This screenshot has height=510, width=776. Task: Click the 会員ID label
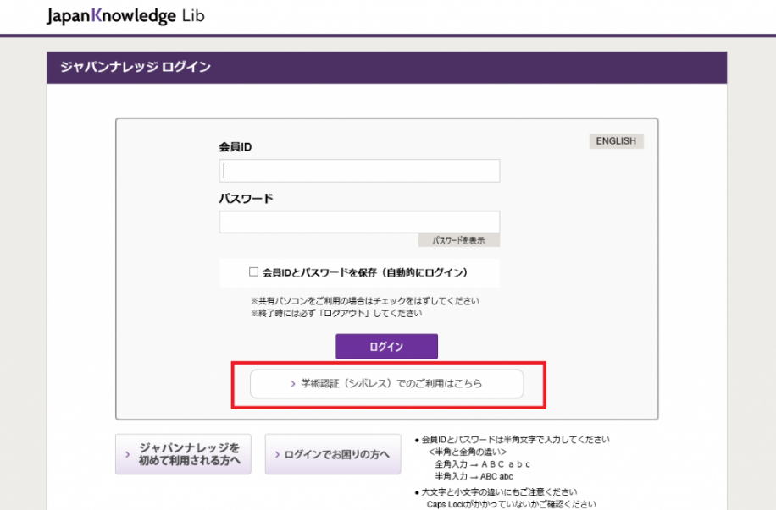pyautogui.click(x=236, y=147)
